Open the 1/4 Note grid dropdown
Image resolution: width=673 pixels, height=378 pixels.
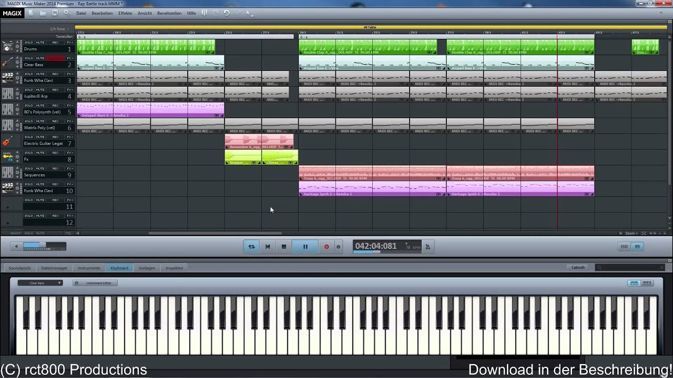59,29
